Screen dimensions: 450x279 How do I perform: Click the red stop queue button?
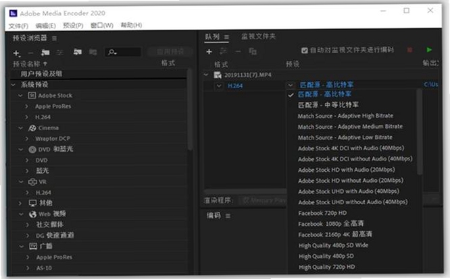410,50
